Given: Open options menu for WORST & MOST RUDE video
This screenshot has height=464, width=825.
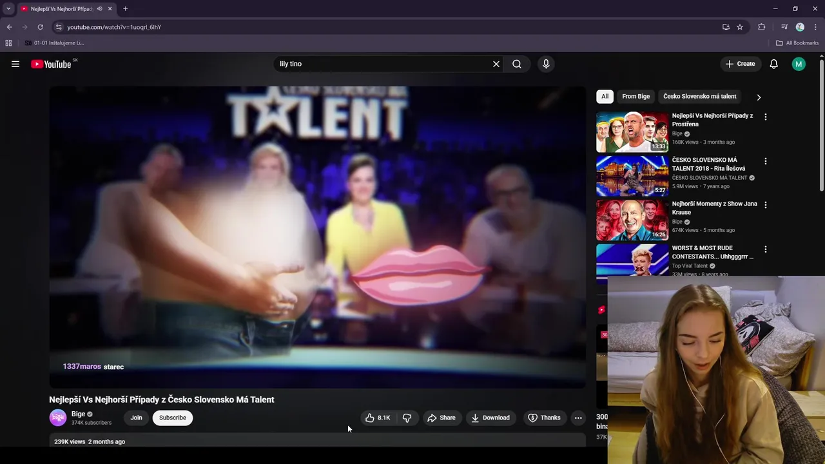Looking at the screenshot, I should point(766,249).
